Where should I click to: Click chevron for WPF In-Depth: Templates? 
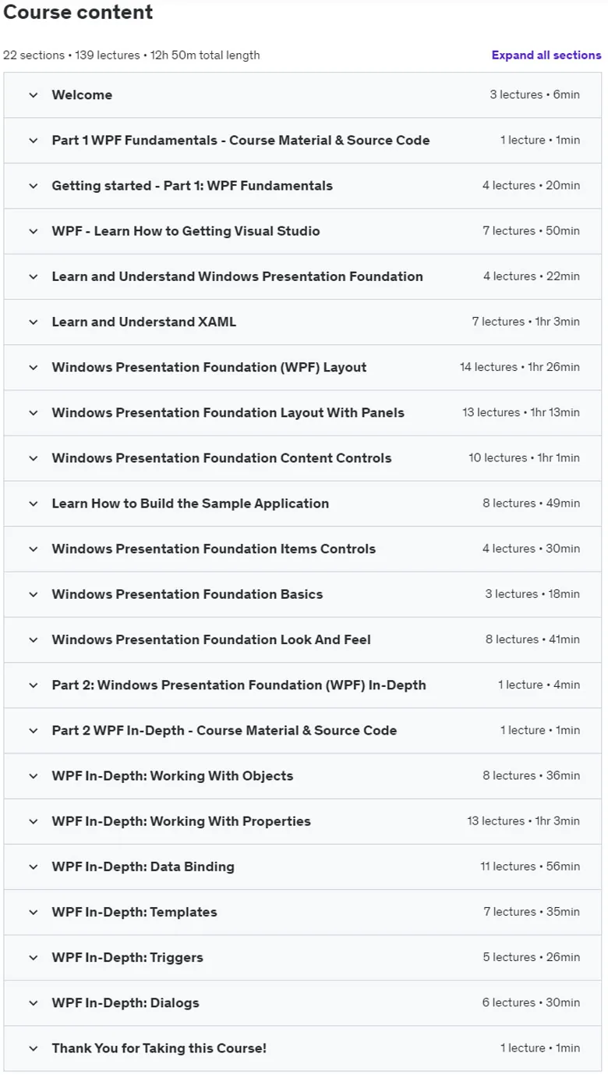(x=33, y=913)
